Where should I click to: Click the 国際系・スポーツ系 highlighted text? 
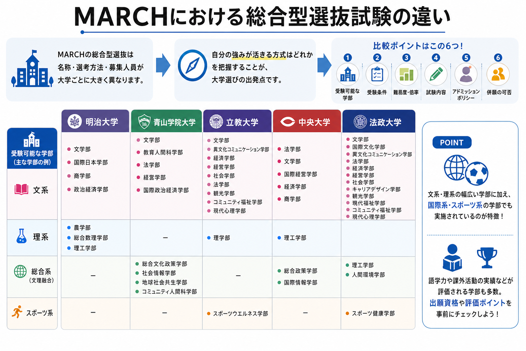point(455,205)
